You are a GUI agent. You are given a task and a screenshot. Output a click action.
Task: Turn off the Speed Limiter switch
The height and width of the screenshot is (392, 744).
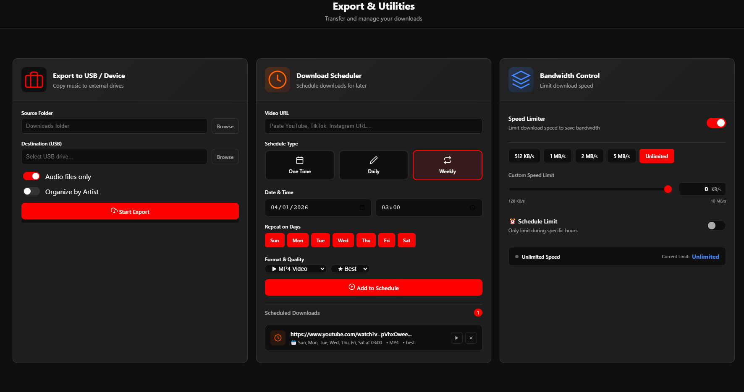tap(716, 123)
